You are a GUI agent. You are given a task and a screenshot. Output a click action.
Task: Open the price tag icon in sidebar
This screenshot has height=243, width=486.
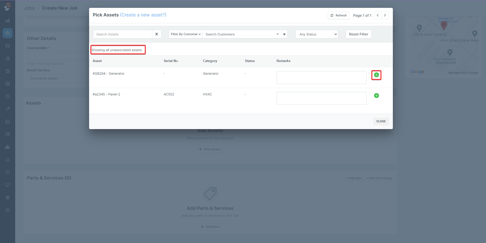[x=8, y=109]
